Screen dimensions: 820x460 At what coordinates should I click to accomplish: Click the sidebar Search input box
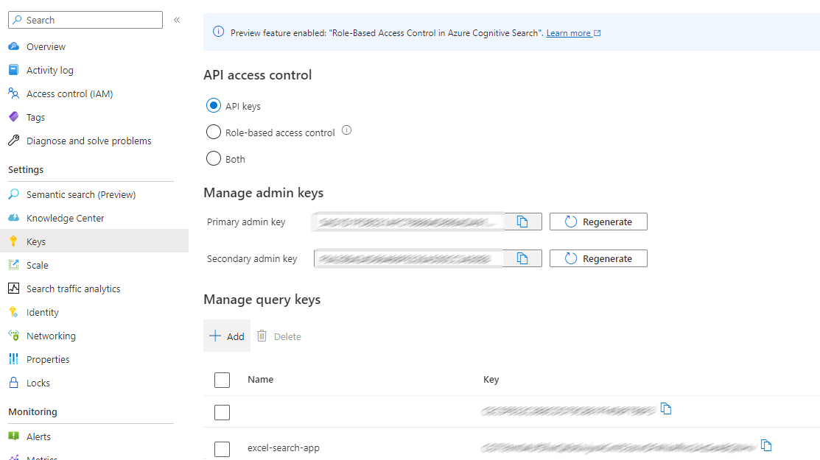tap(85, 20)
